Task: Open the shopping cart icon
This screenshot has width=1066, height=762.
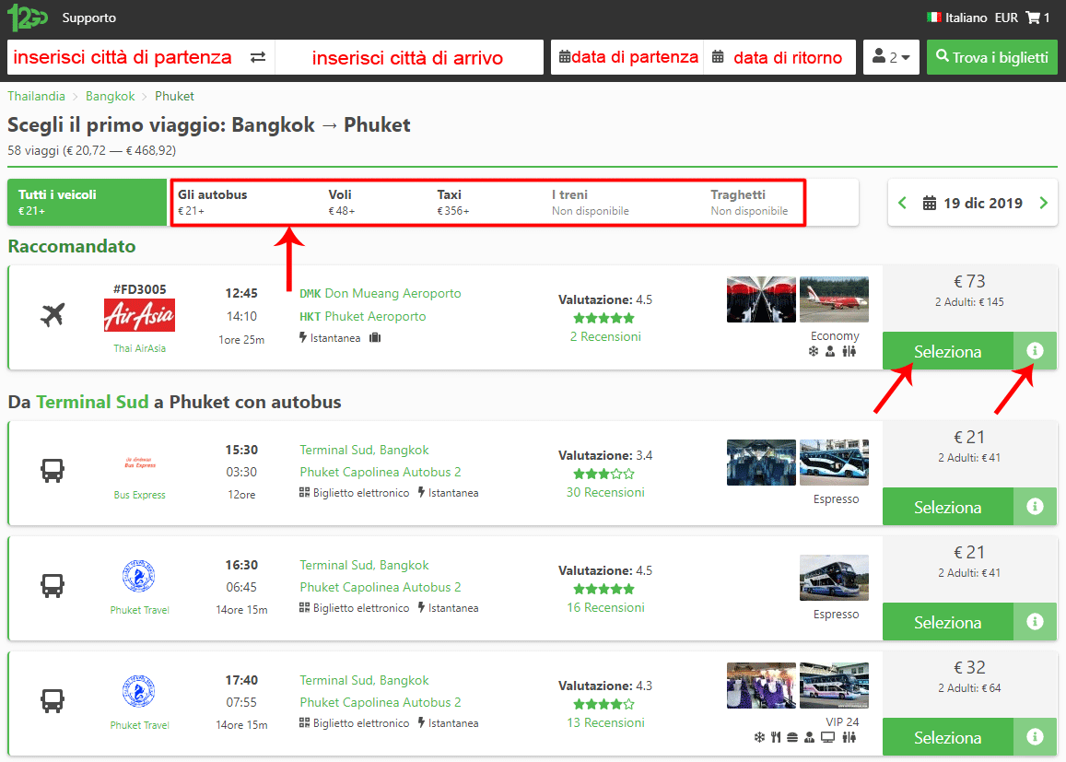Action: [1033, 18]
